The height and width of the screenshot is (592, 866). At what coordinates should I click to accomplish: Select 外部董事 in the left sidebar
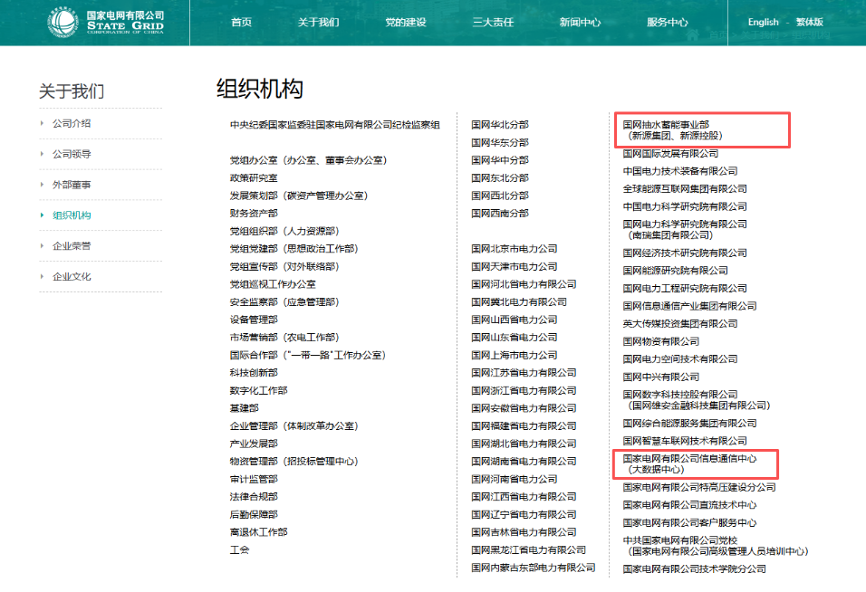pos(72,185)
